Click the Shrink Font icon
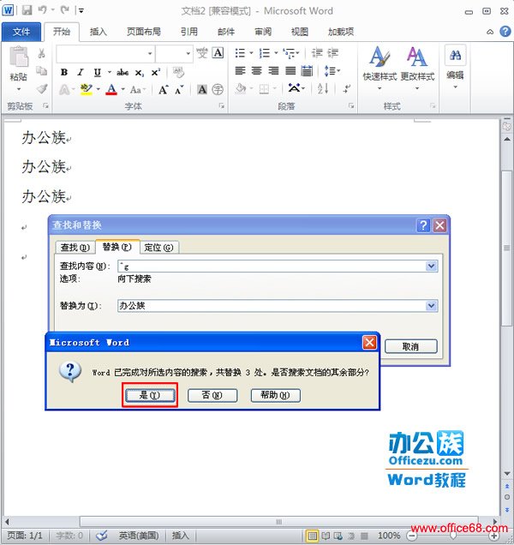Viewport: 514px width, 545px height. [179, 90]
